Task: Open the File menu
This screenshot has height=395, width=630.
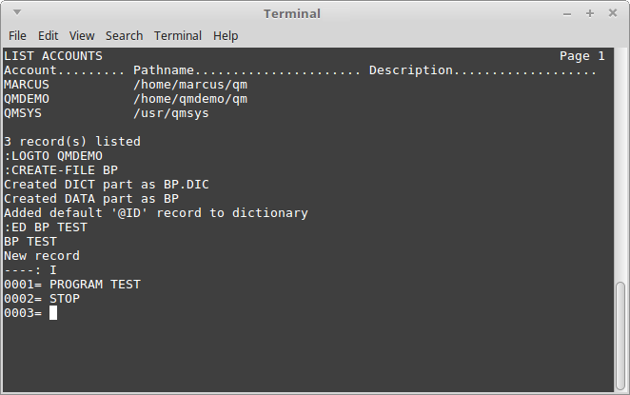Action: (17, 36)
